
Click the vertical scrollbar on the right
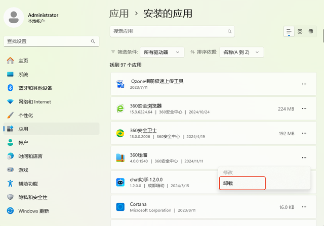pos(323,36)
